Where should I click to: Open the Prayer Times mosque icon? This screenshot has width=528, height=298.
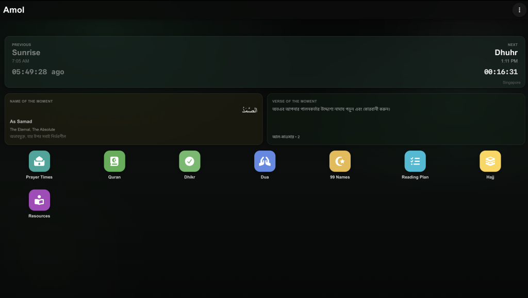(x=39, y=161)
